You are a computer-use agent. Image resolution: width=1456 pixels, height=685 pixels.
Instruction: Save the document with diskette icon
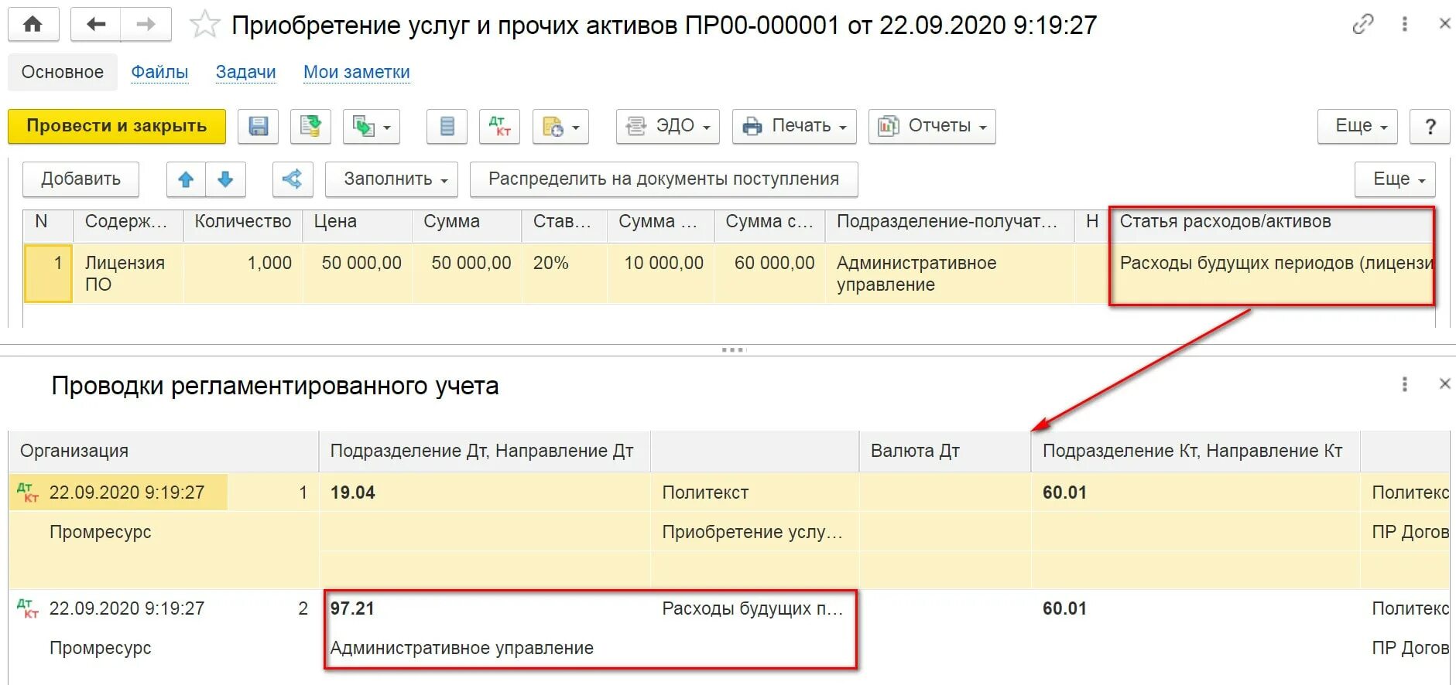point(258,126)
